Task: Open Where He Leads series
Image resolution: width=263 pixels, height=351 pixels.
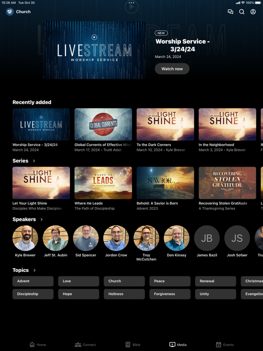Action: pos(103,183)
